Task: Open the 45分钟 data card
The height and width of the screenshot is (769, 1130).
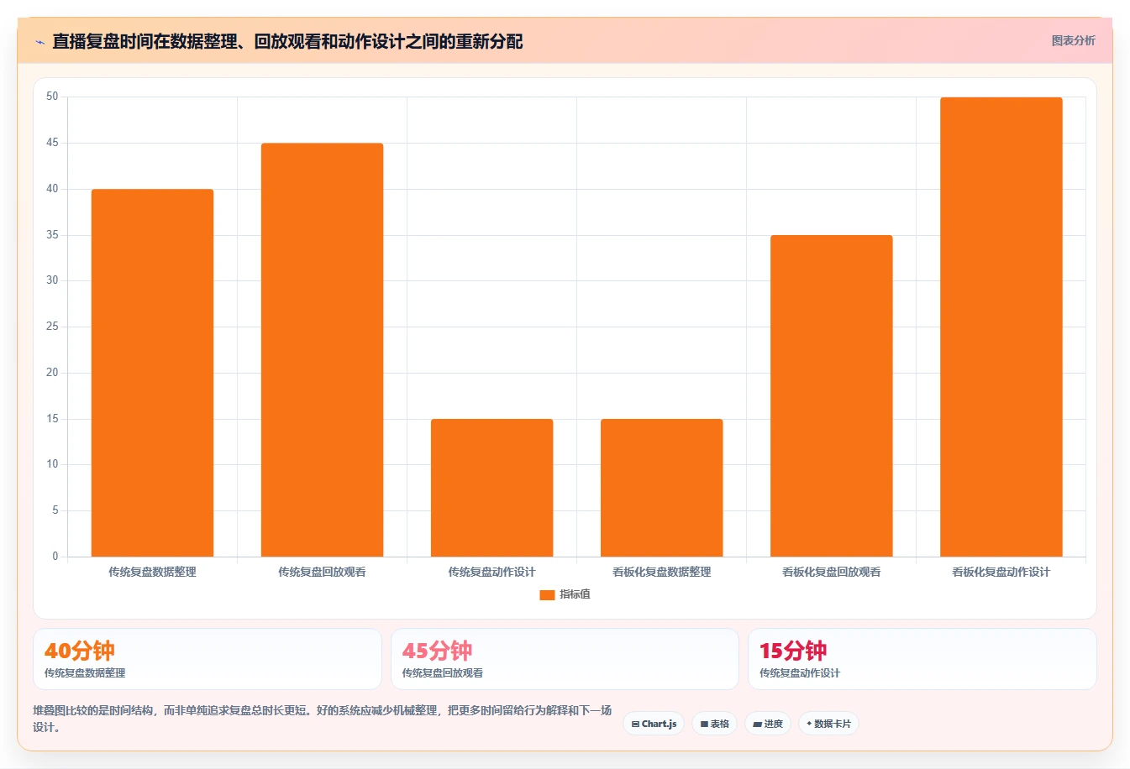Action: [x=565, y=659]
